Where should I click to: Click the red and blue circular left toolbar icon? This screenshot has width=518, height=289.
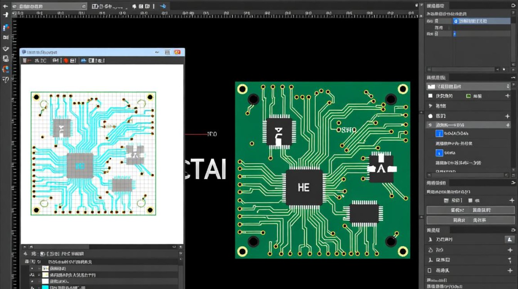click(x=6, y=69)
